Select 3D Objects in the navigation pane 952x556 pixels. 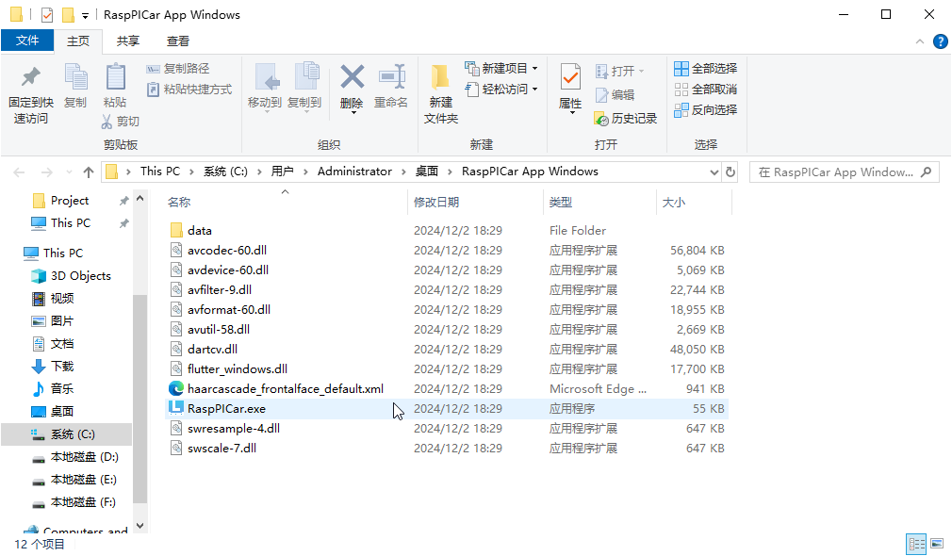pyautogui.click(x=81, y=276)
